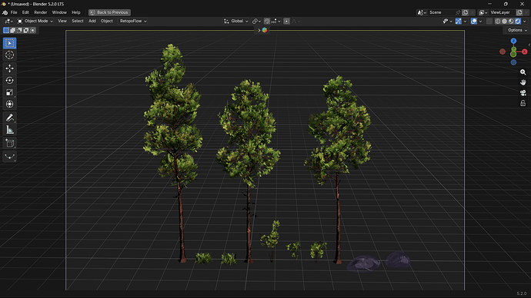Open the Render menu
The width and height of the screenshot is (531, 298).
tap(41, 12)
